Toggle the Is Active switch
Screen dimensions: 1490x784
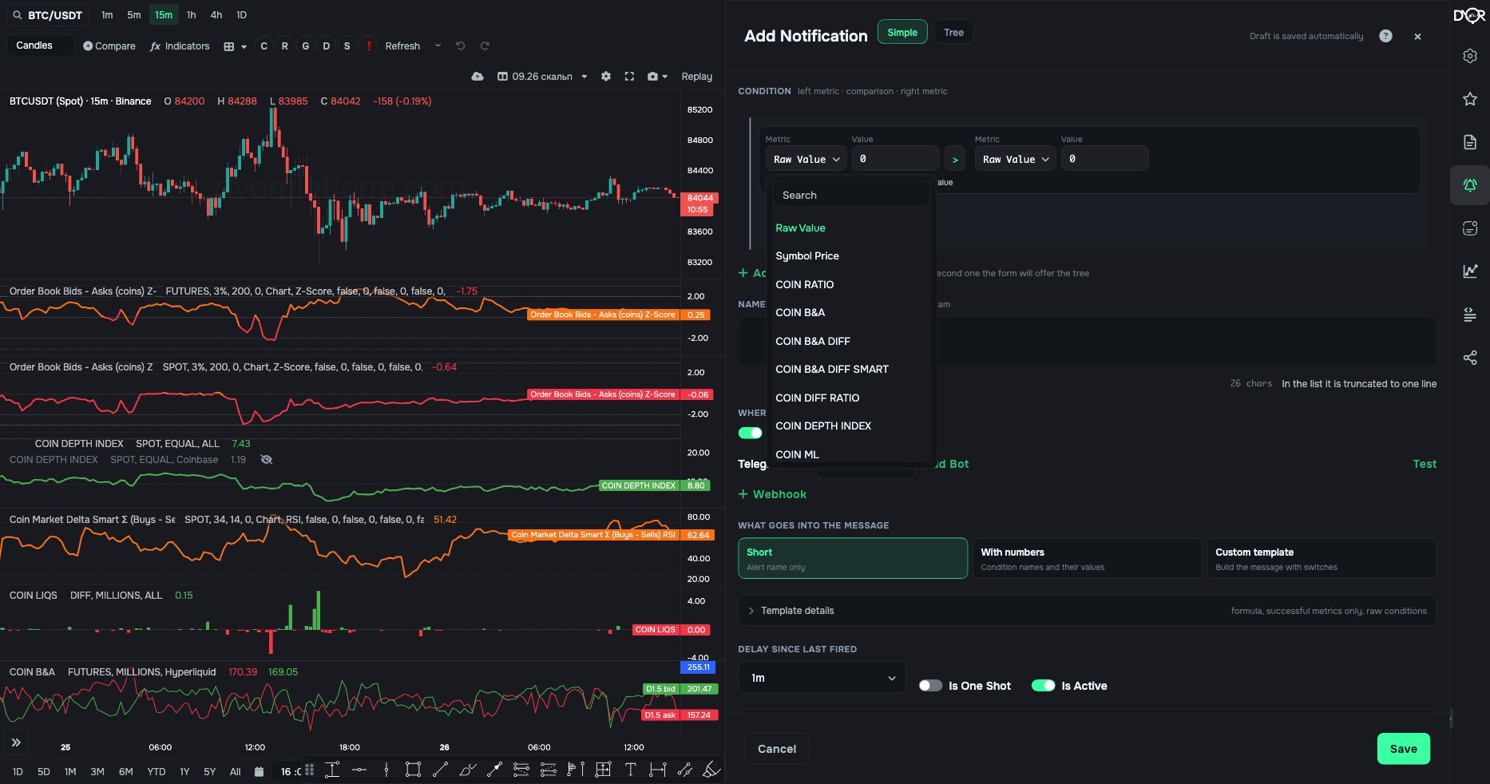[1044, 686]
